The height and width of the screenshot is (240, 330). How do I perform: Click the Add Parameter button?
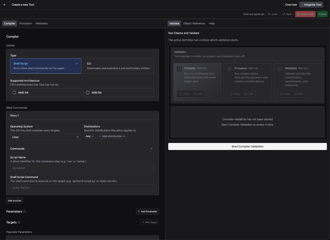[147, 211]
